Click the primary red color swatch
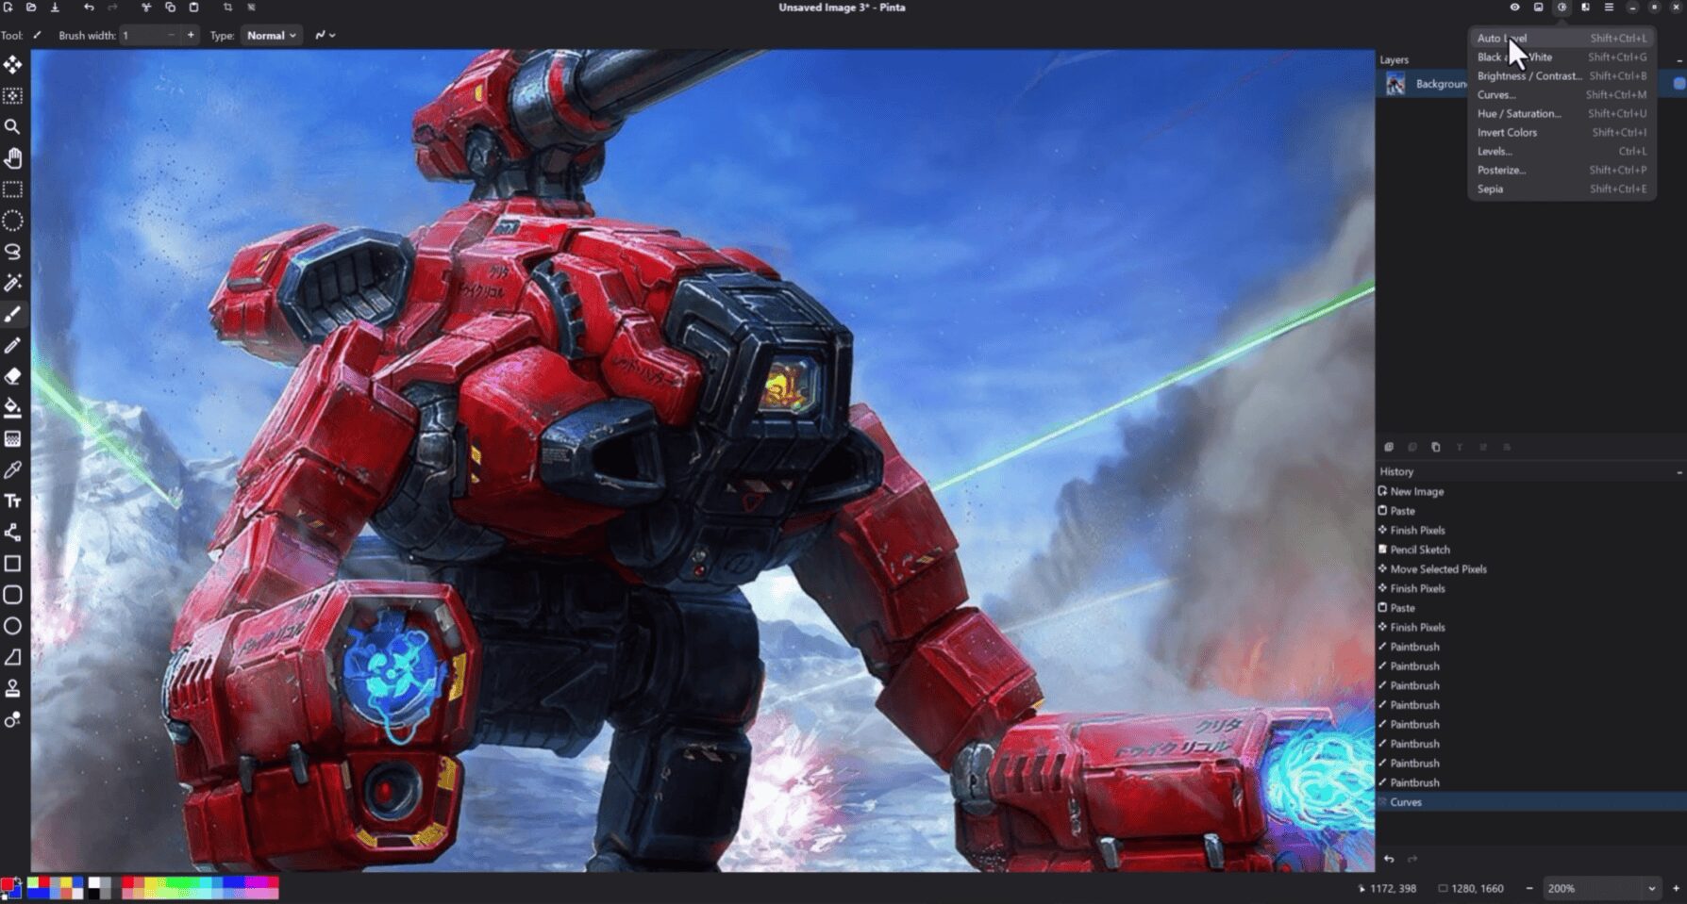 (x=7, y=884)
